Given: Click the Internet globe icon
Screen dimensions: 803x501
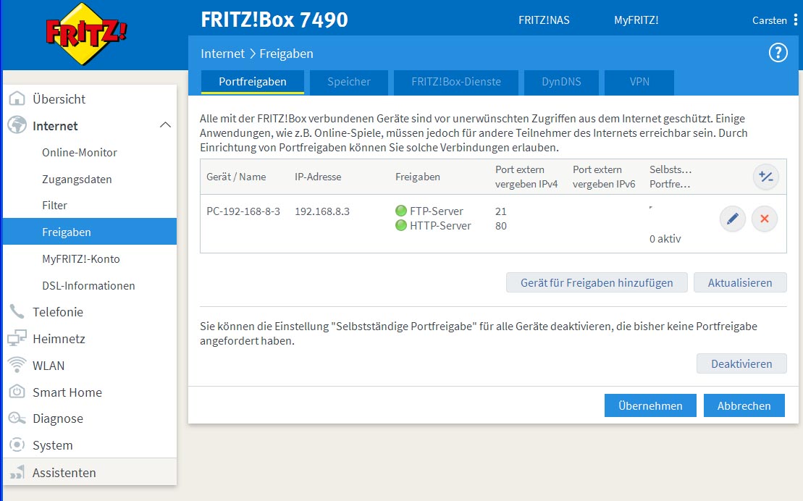Looking at the screenshot, I should [x=17, y=125].
